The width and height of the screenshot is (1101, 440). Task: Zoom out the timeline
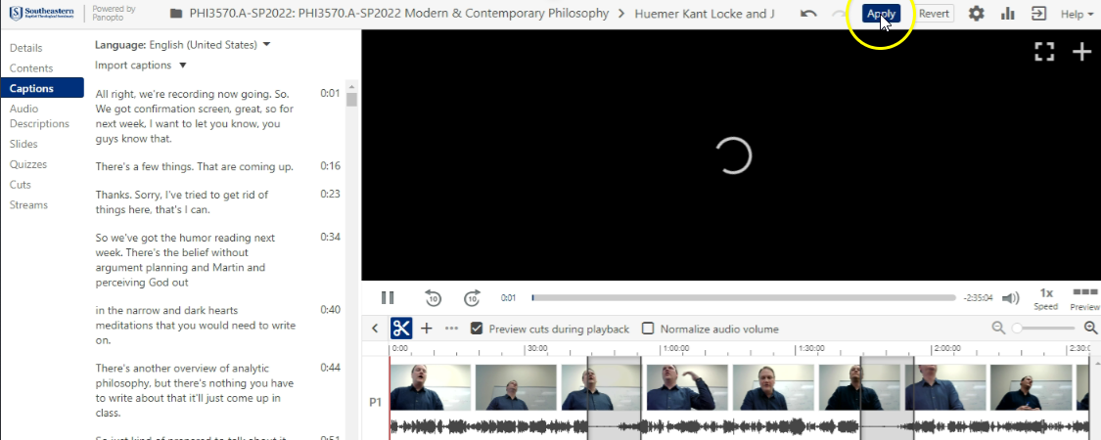pyautogui.click(x=998, y=328)
